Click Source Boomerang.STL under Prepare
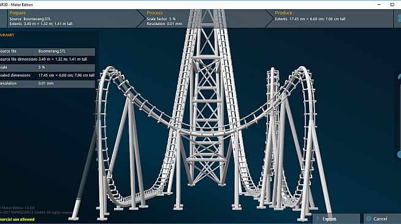The image size is (401, 224). click(30, 19)
